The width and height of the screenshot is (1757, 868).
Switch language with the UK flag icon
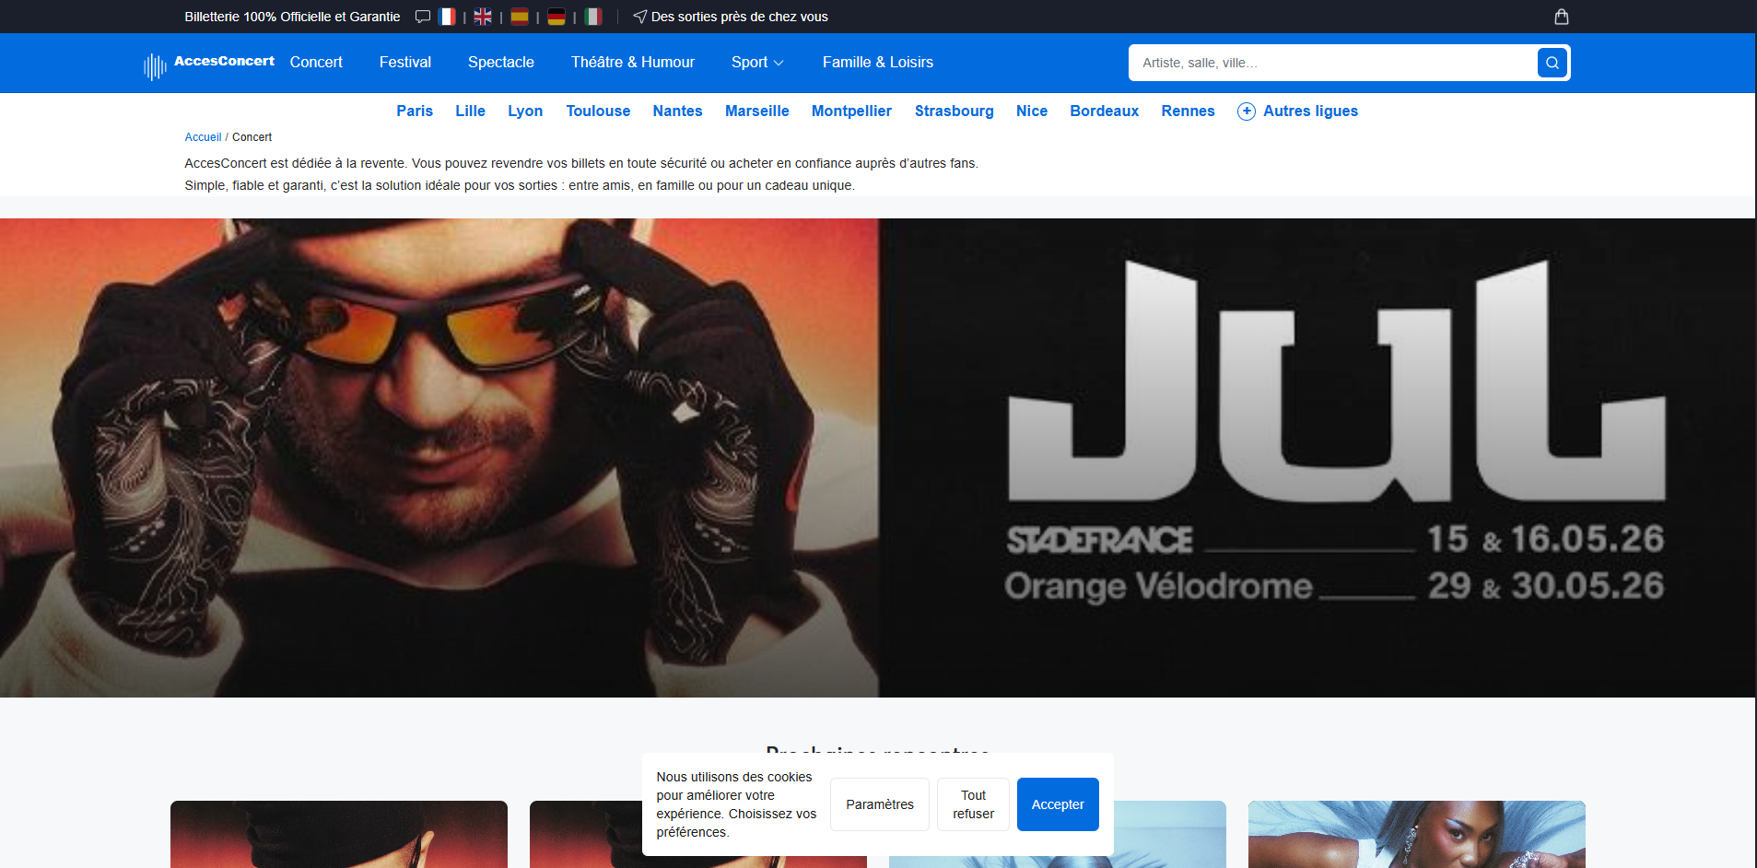(483, 17)
